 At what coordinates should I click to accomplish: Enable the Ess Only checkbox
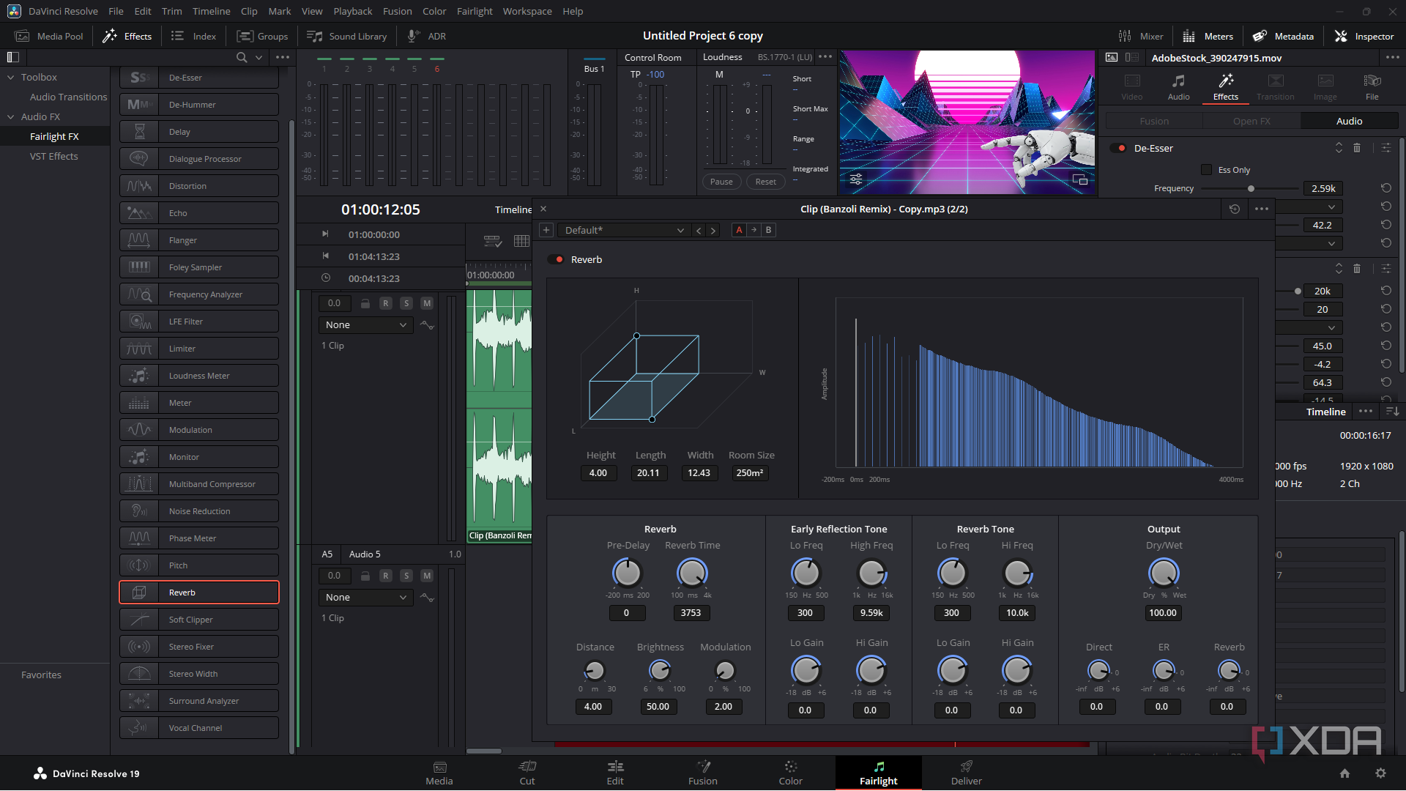[x=1206, y=170]
